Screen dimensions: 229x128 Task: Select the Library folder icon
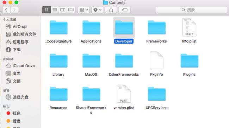coord(58,61)
